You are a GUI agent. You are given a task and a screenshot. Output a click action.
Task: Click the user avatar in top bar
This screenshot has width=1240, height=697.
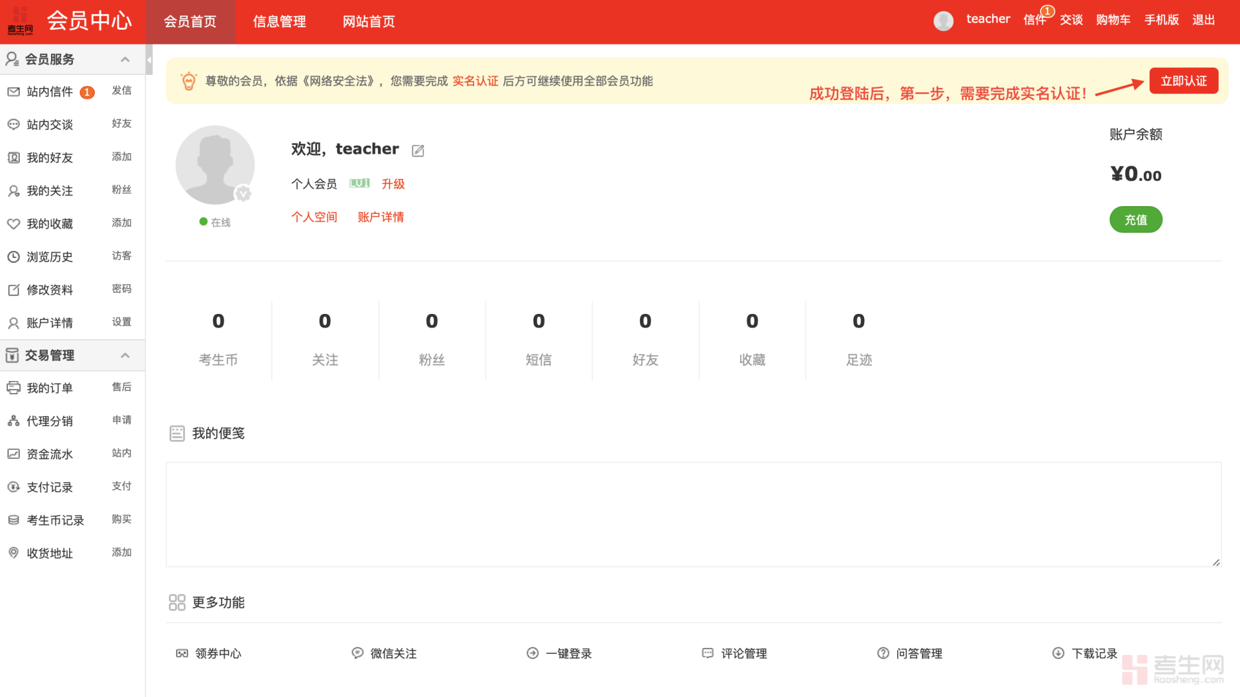944,20
